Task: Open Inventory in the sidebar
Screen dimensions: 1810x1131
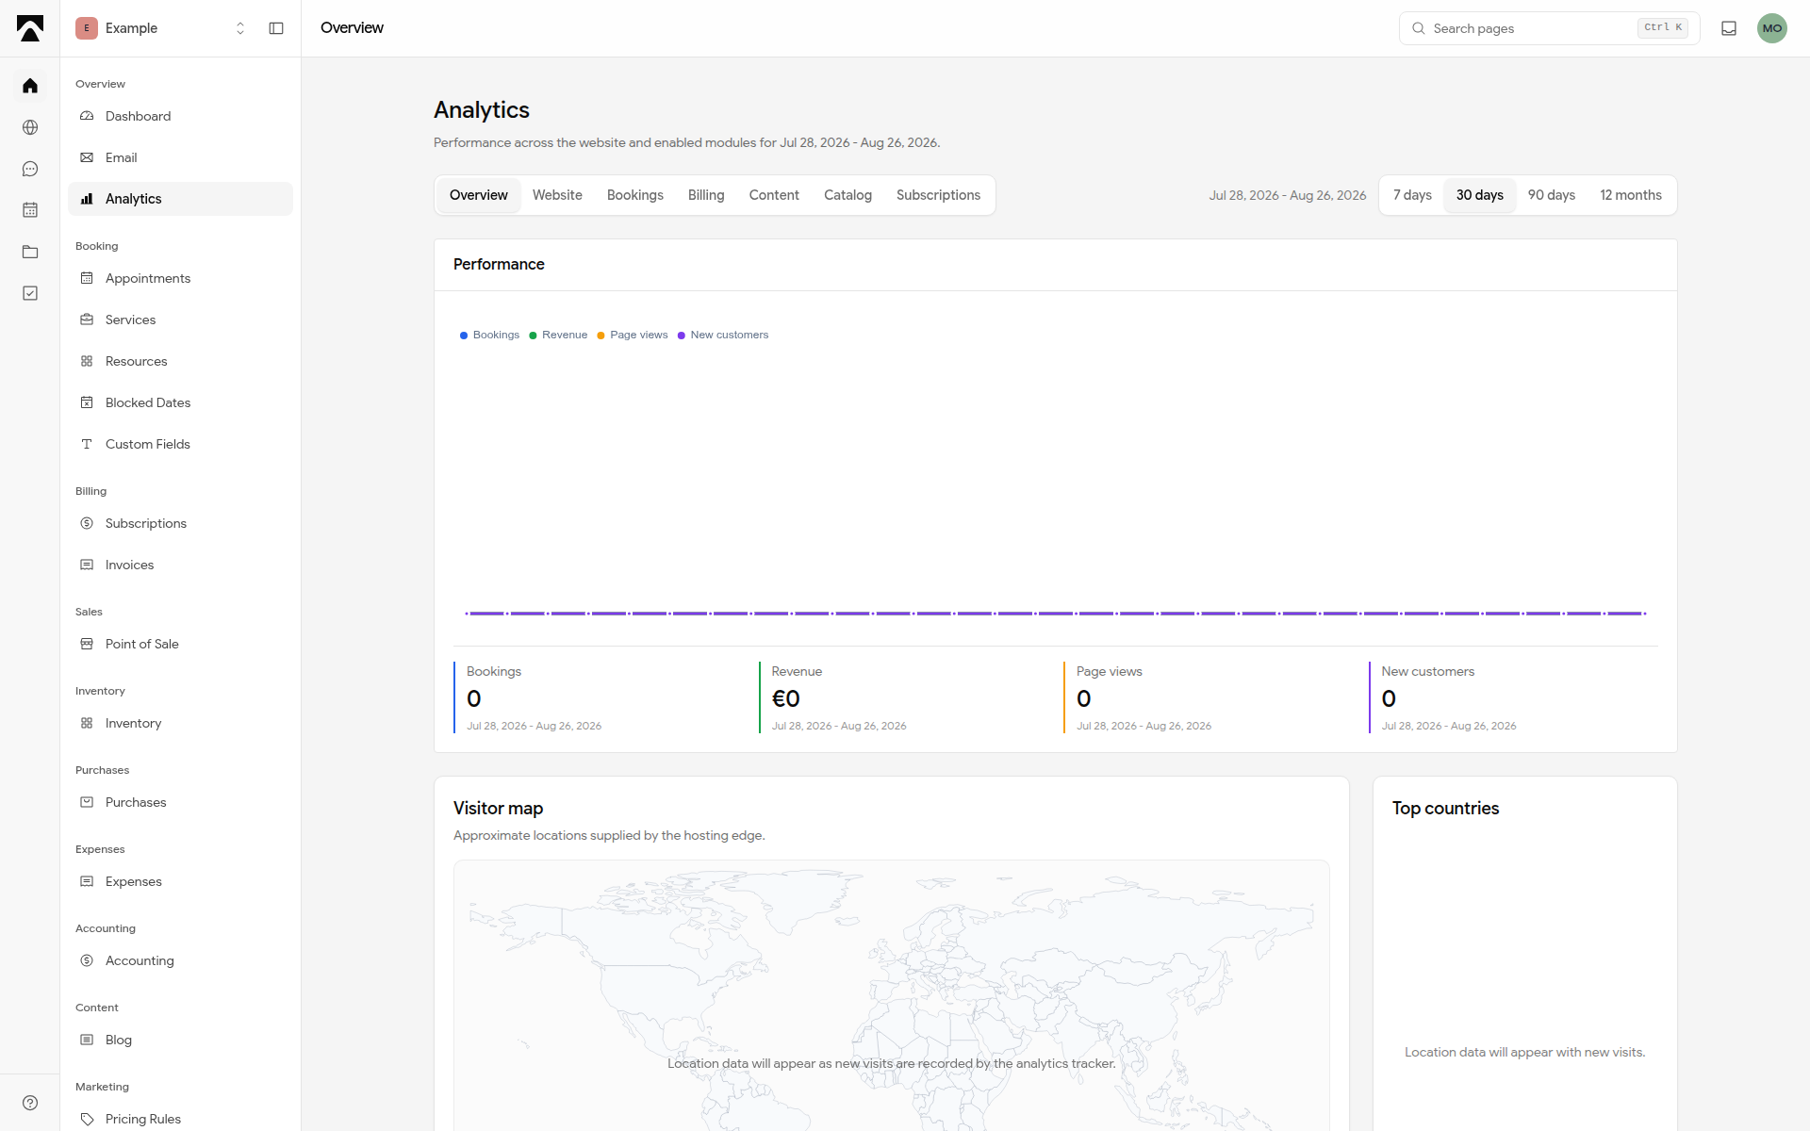Action: tap(180, 723)
